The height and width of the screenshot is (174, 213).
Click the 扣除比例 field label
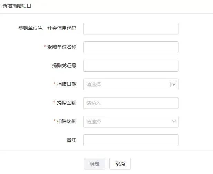(67, 121)
